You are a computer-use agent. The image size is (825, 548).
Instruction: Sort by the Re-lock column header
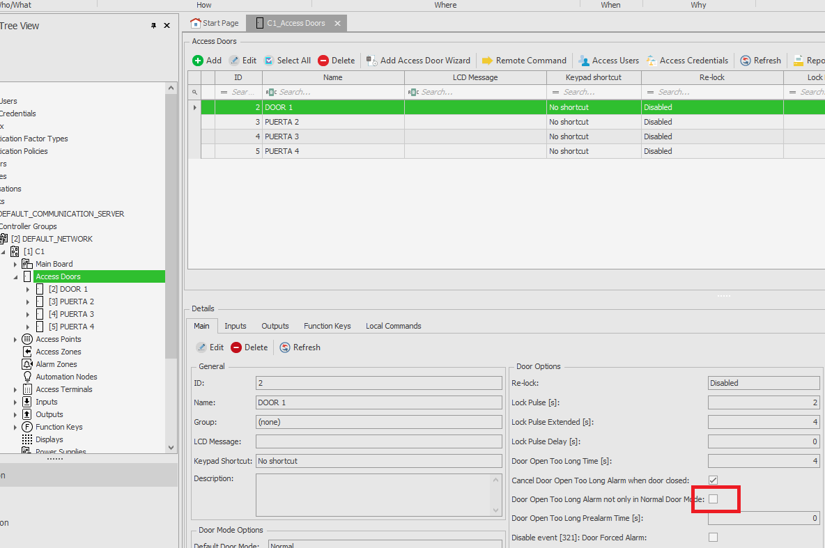712,77
